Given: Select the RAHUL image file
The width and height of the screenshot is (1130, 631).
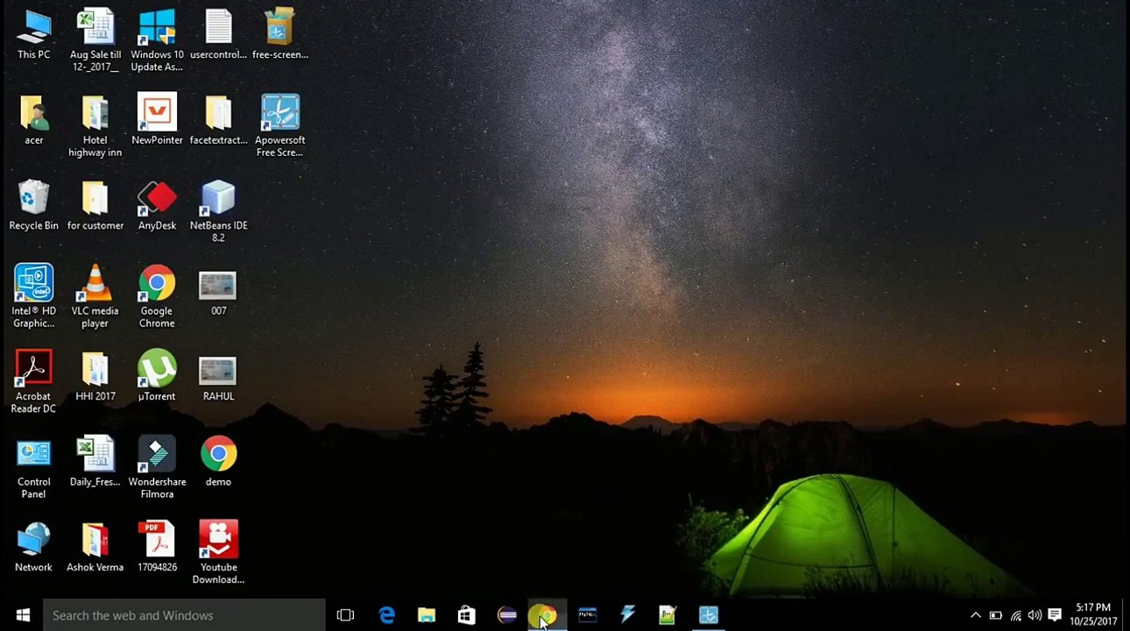Looking at the screenshot, I should pyautogui.click(x=218, y=376).
